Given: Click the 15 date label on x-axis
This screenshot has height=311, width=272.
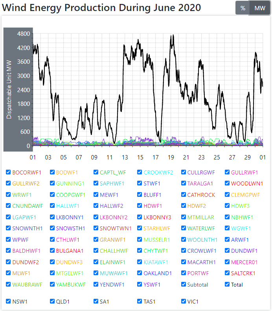Looking at the screenshot, I should coord(140,157).
